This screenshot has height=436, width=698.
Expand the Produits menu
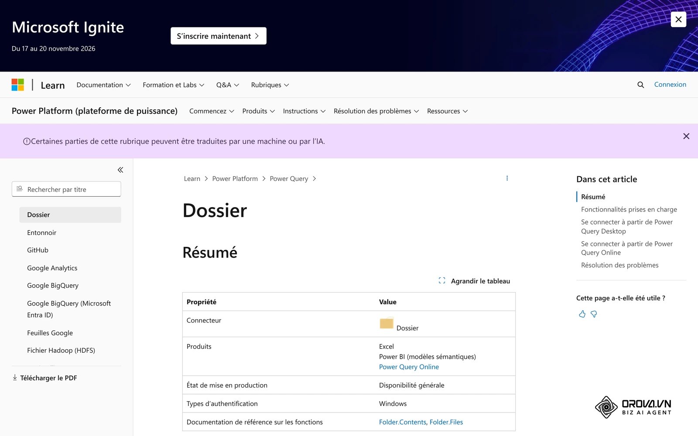click(259, 111)
